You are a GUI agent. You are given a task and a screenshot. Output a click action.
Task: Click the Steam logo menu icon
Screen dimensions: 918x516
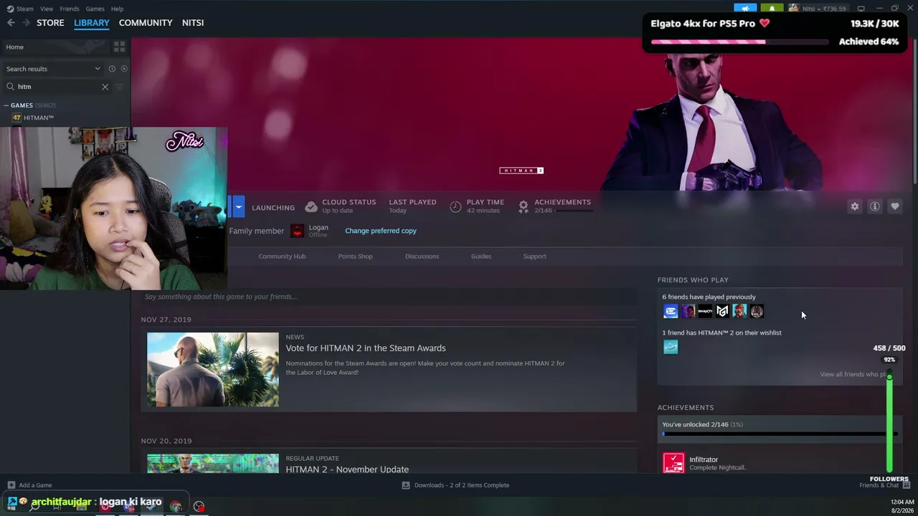point(10,9)
